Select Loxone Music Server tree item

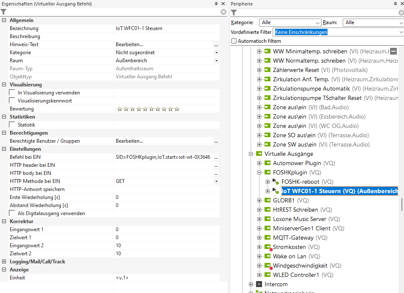(x=300, y=219)
